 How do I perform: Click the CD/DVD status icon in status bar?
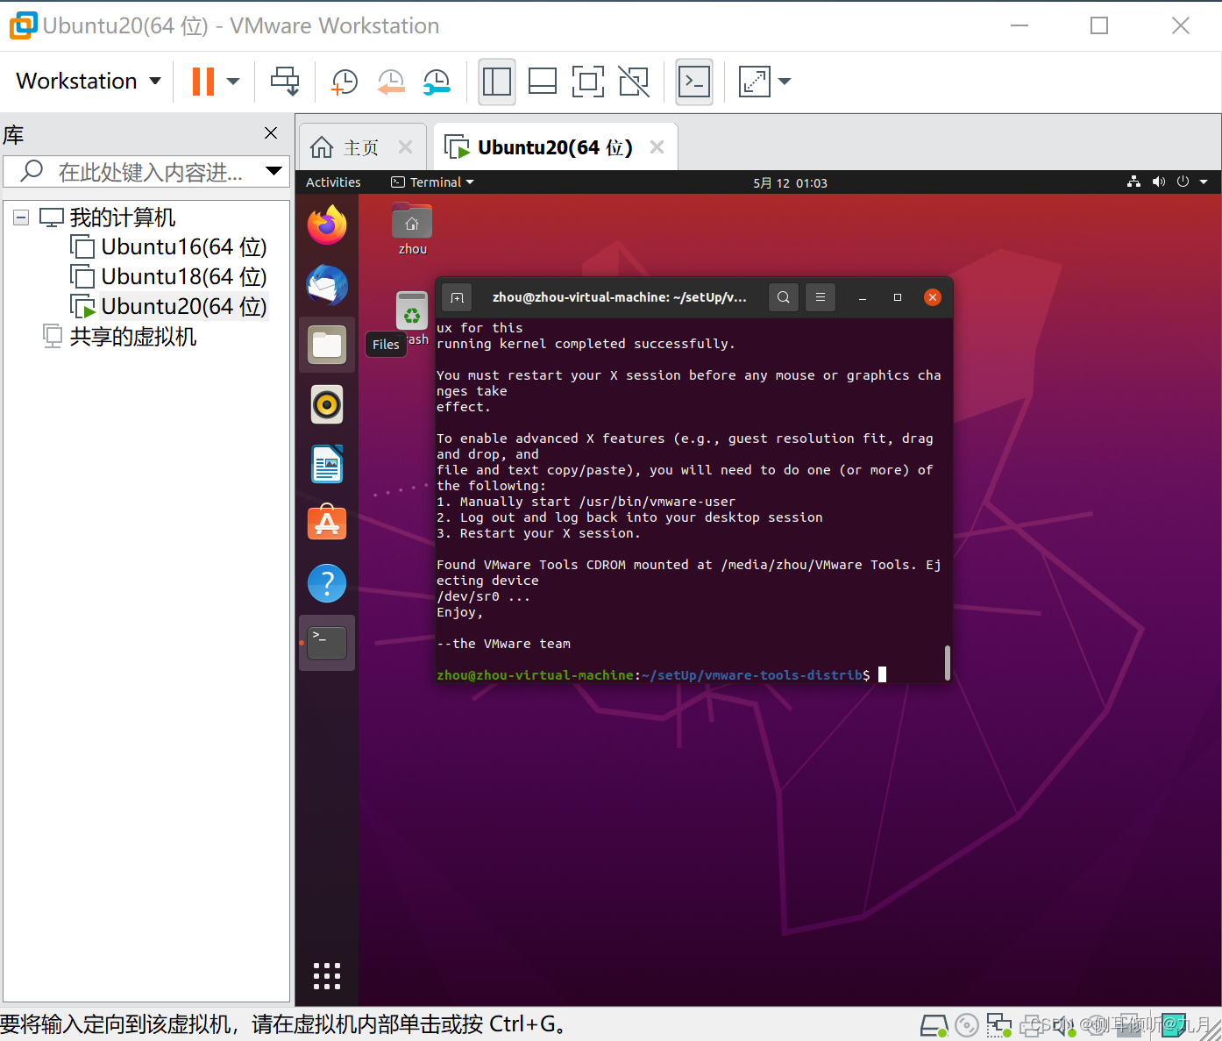(x=967, y=1024)
